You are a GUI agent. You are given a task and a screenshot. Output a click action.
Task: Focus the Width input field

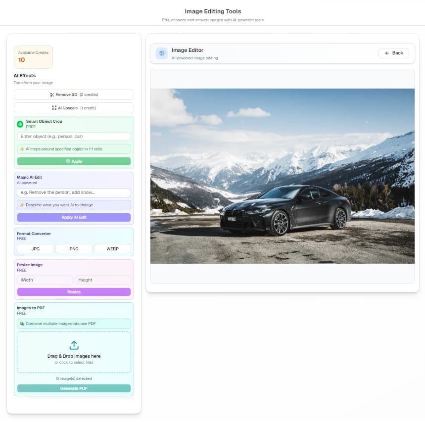(x=45, y=280)
